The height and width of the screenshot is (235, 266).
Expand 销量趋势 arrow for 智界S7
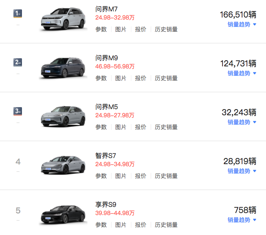pos(255,171)
